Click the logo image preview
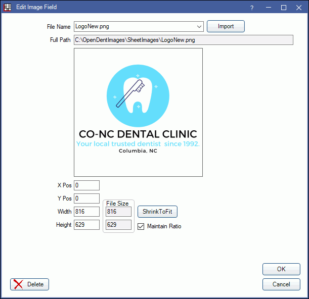 click(139, 113)
